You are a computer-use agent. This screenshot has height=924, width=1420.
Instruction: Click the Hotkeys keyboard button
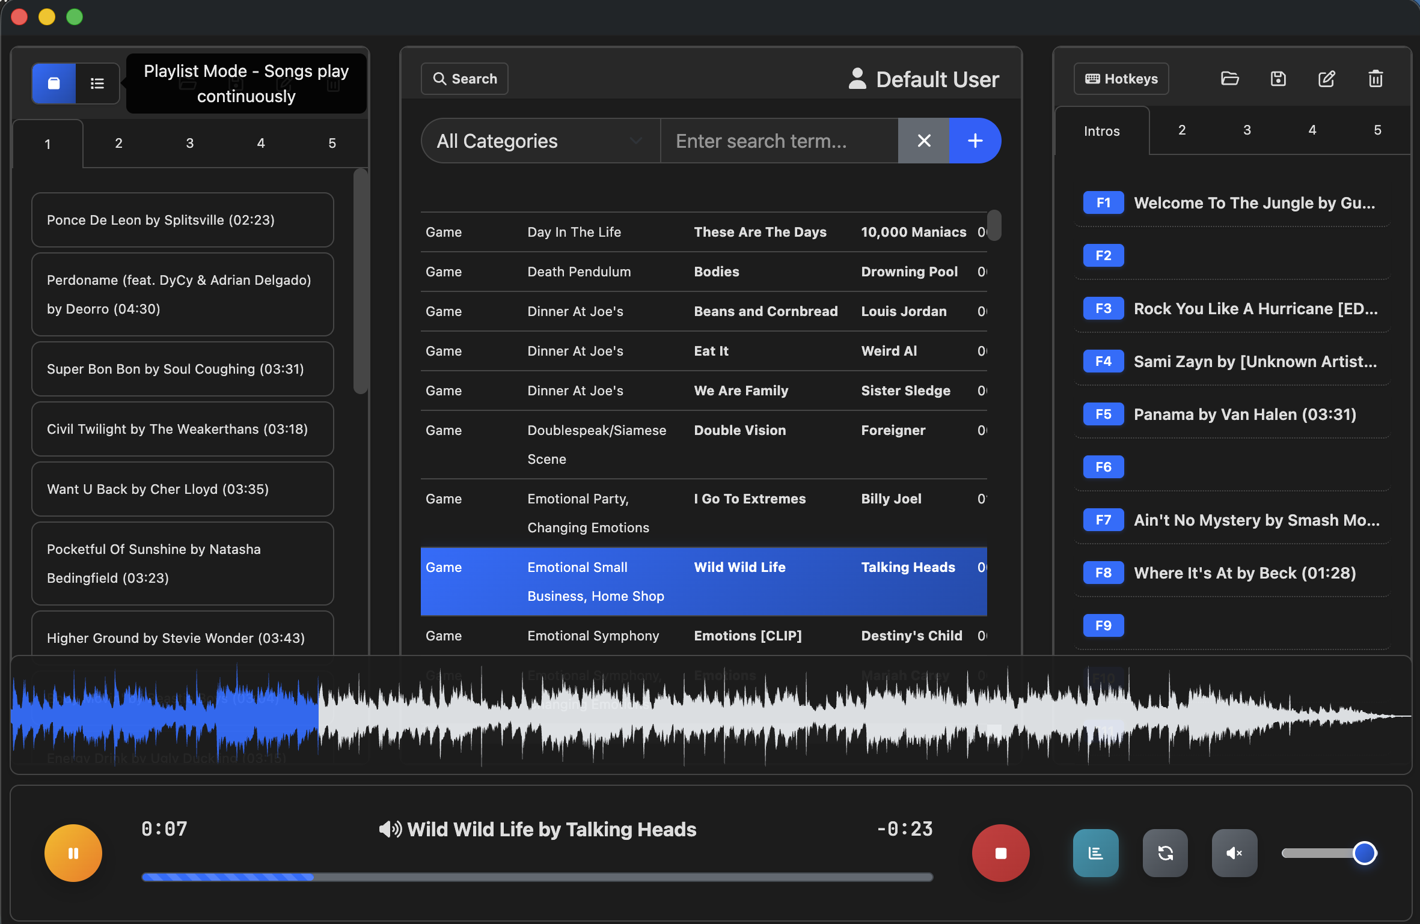1121,78
